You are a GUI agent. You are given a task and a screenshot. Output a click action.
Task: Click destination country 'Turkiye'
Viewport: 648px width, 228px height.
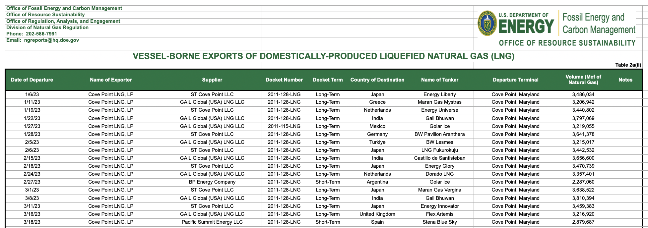coord(377,142)
